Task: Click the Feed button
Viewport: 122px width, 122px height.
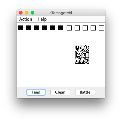Action: 36,92
